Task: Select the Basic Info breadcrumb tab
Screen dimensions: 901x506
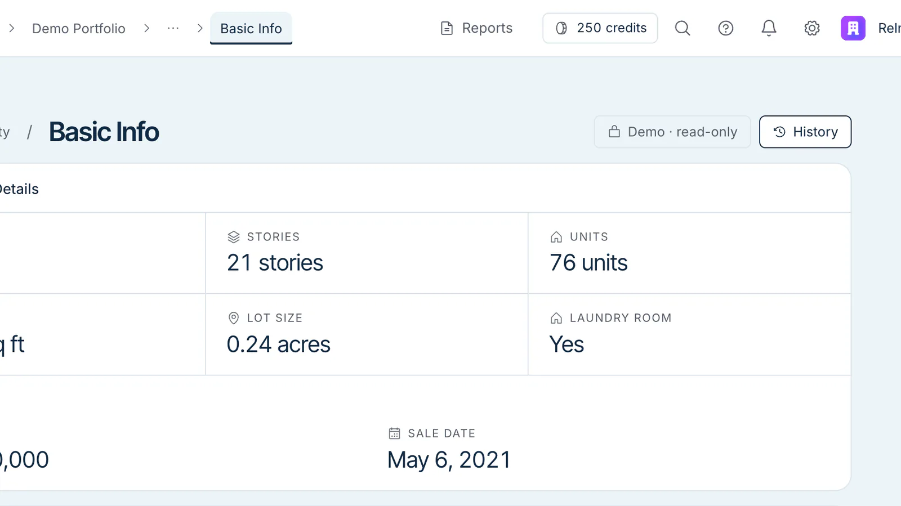Action: pos(251,28)
